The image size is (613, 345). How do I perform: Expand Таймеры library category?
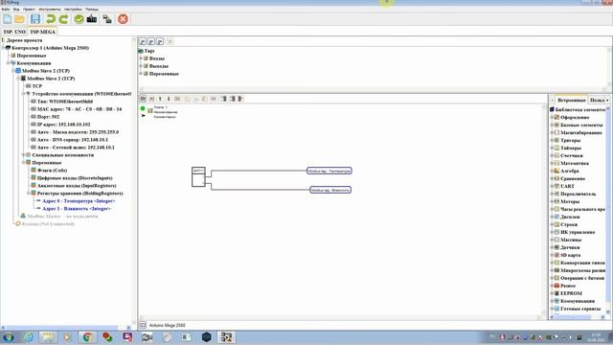coord(552,148)
